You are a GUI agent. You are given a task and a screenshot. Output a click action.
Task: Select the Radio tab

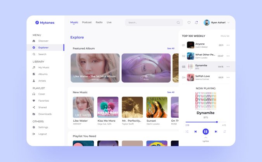click(99, 22)
